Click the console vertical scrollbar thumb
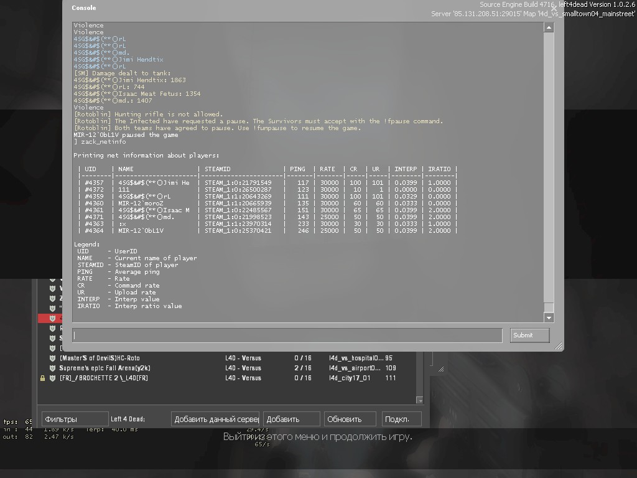The width and height of the screenshot is (637, 478). pos(549,307)
